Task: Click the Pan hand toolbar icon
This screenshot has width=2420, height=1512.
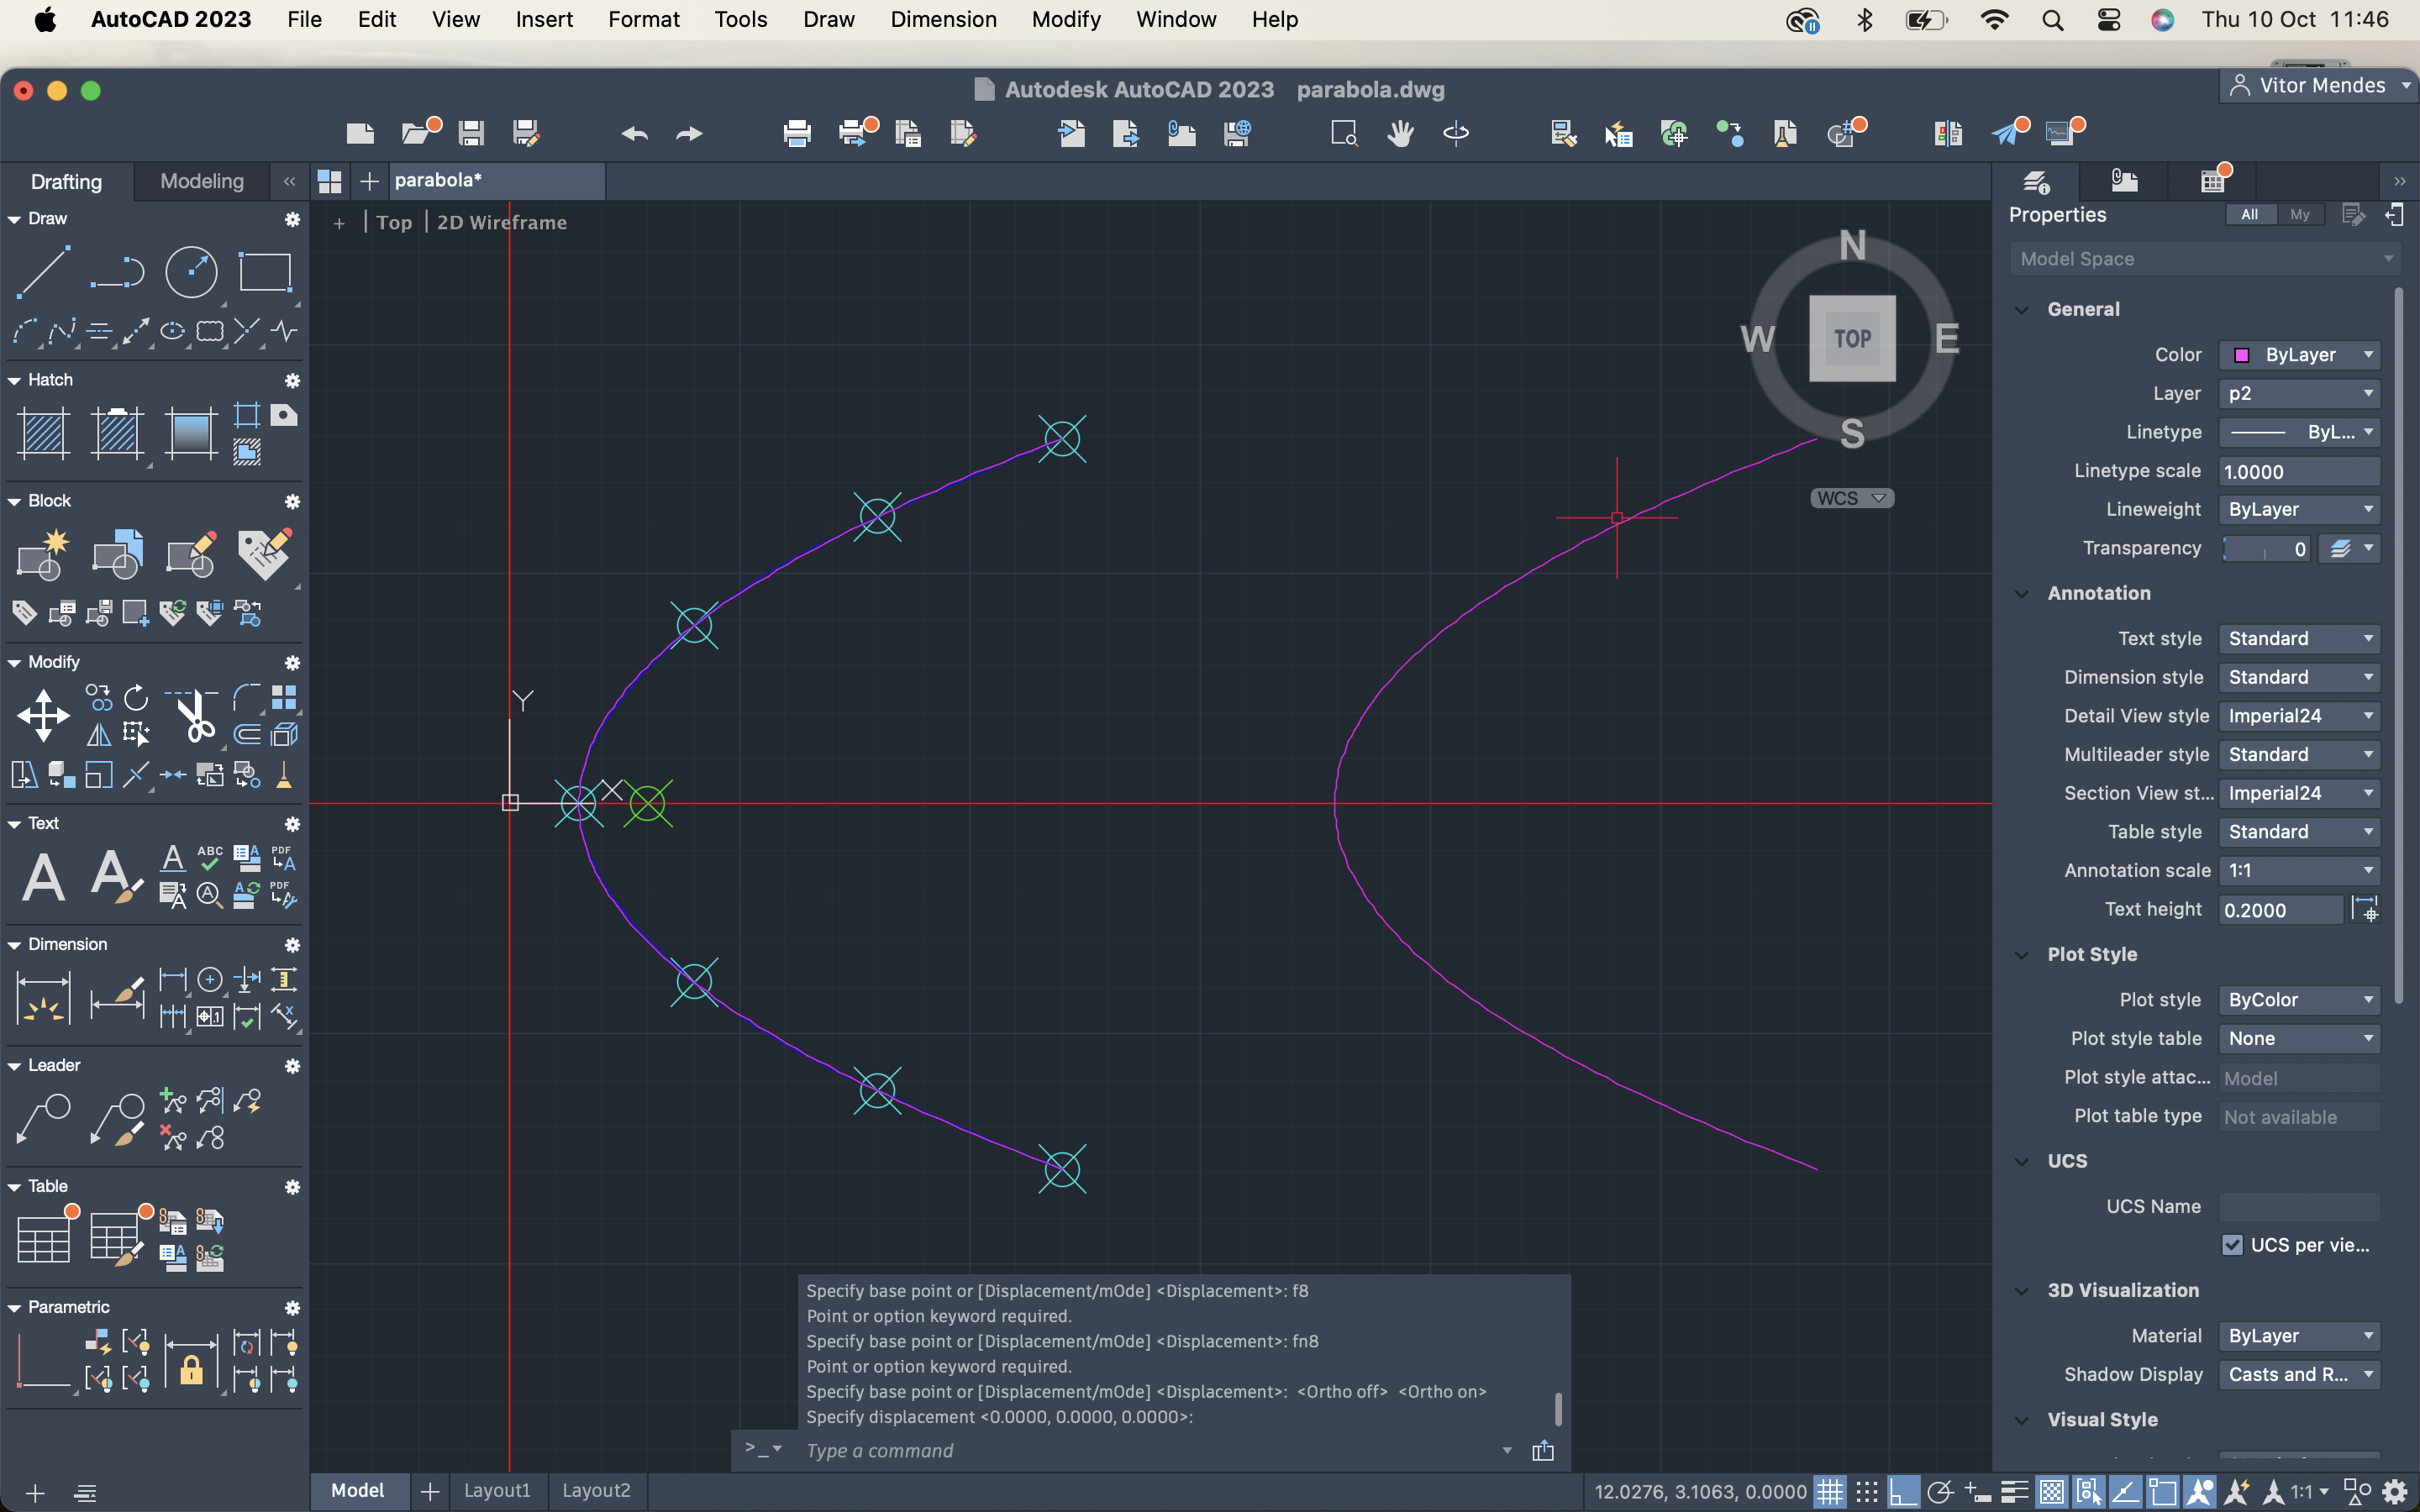Action: point(1400,133)
